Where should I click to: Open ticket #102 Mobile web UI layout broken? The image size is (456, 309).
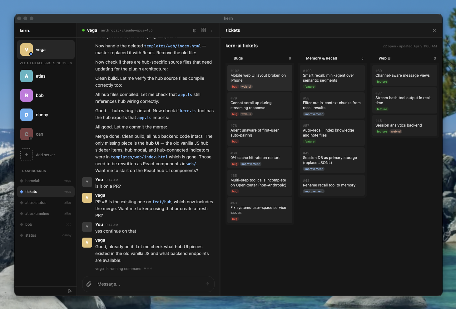pos(260,78)
